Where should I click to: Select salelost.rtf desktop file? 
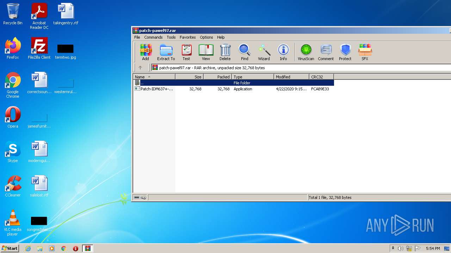pyautogui.click(x=39, y=186)
